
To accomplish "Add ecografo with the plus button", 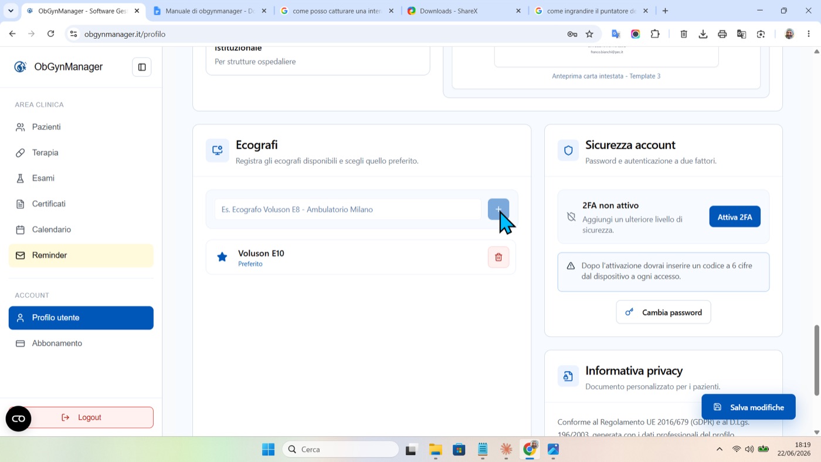I will tap(498, 209).
